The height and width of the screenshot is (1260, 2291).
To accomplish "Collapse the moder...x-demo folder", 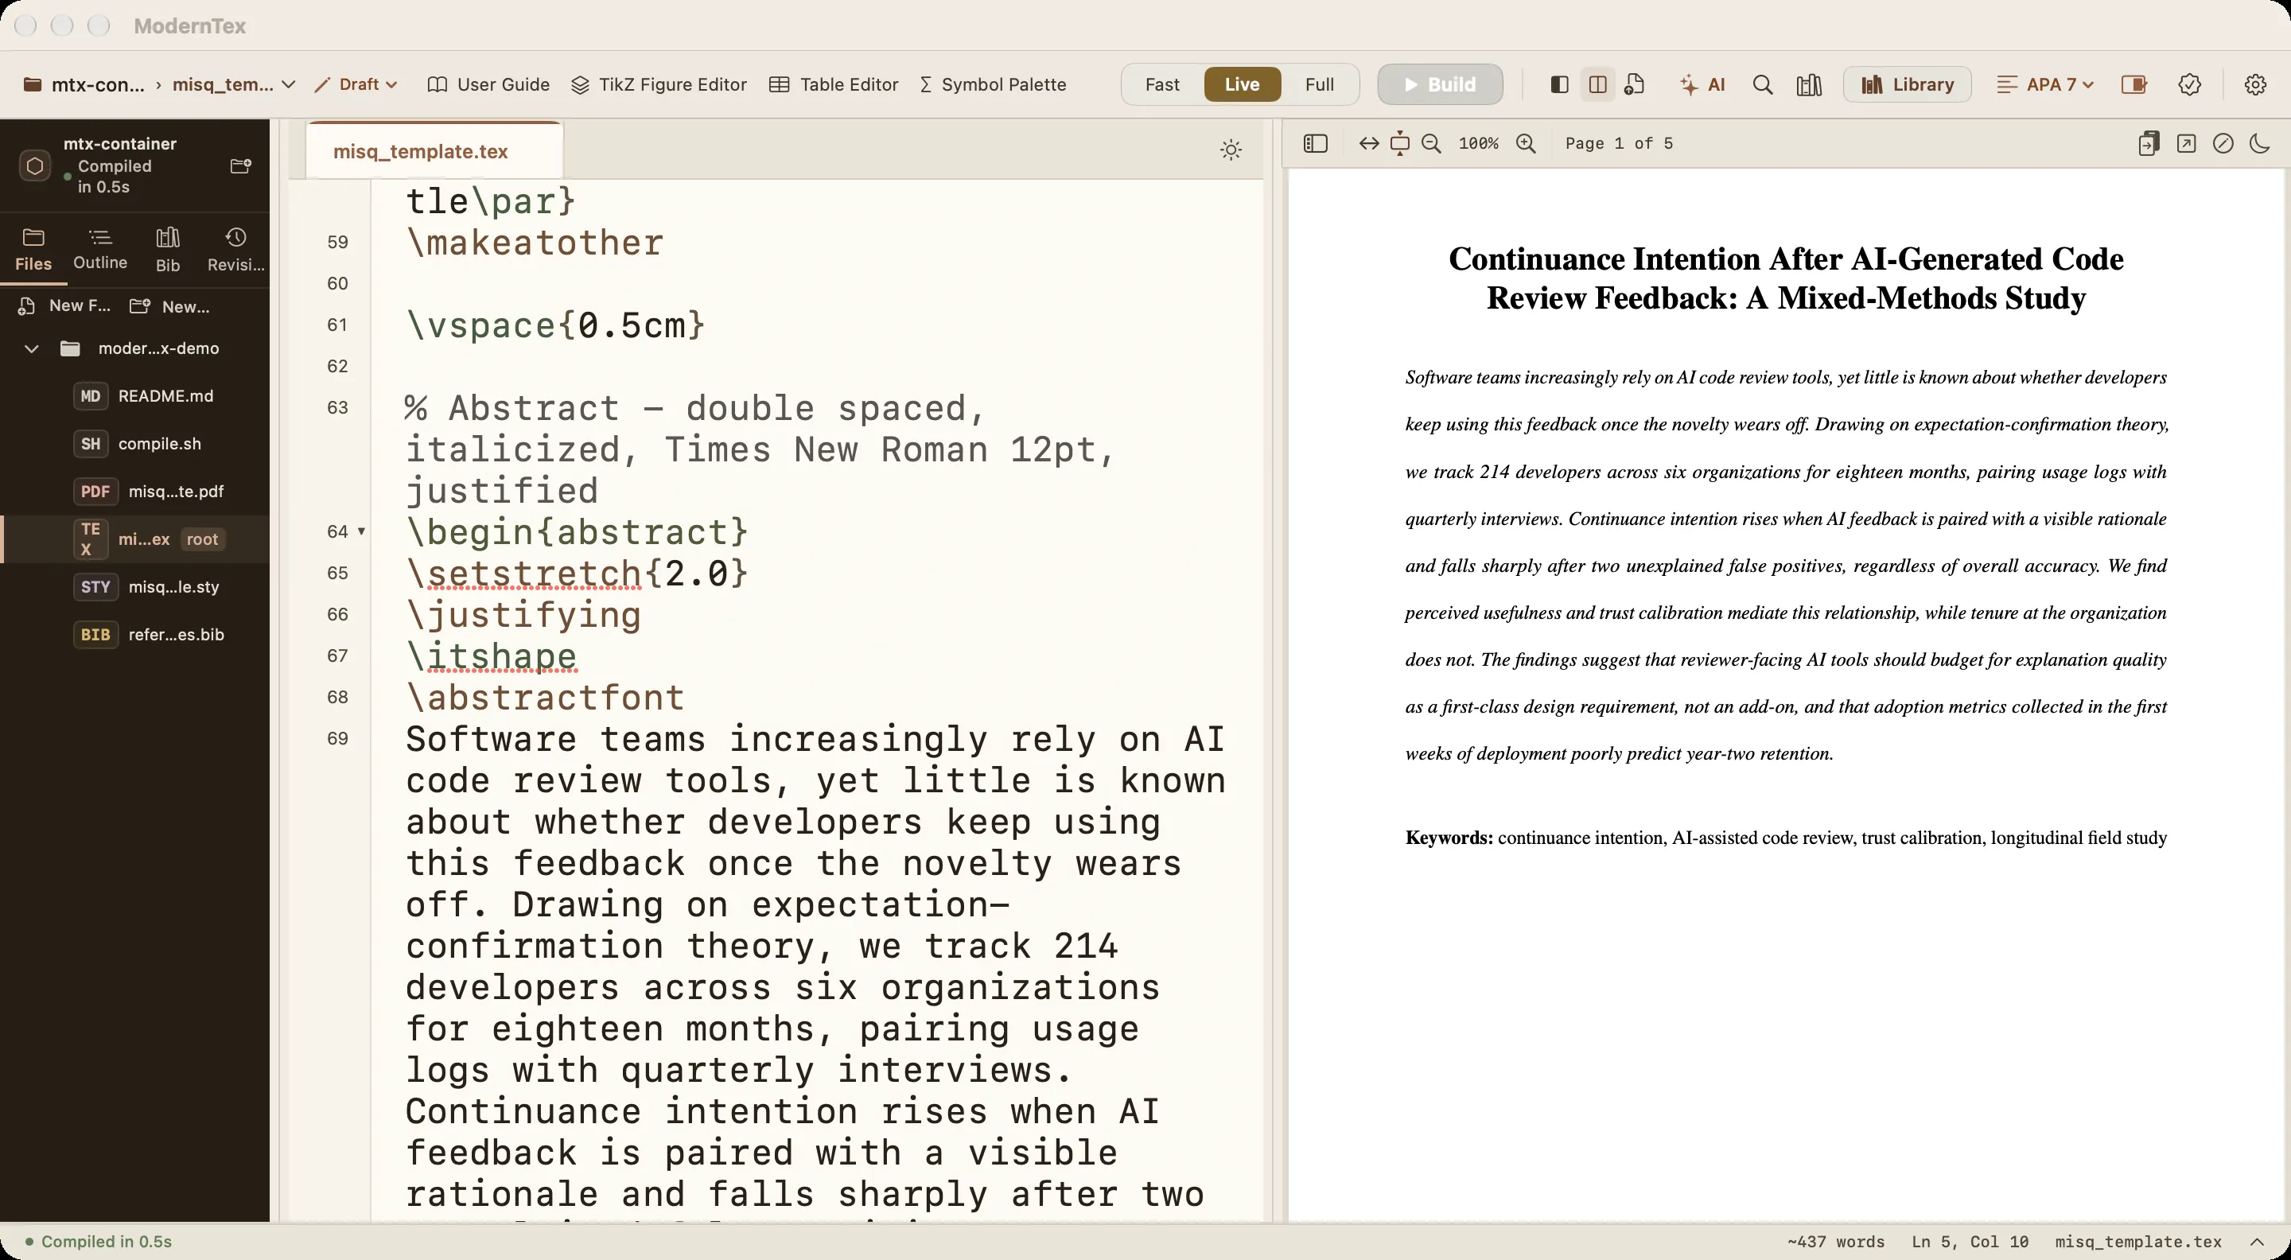I will (x=31, y=348).
